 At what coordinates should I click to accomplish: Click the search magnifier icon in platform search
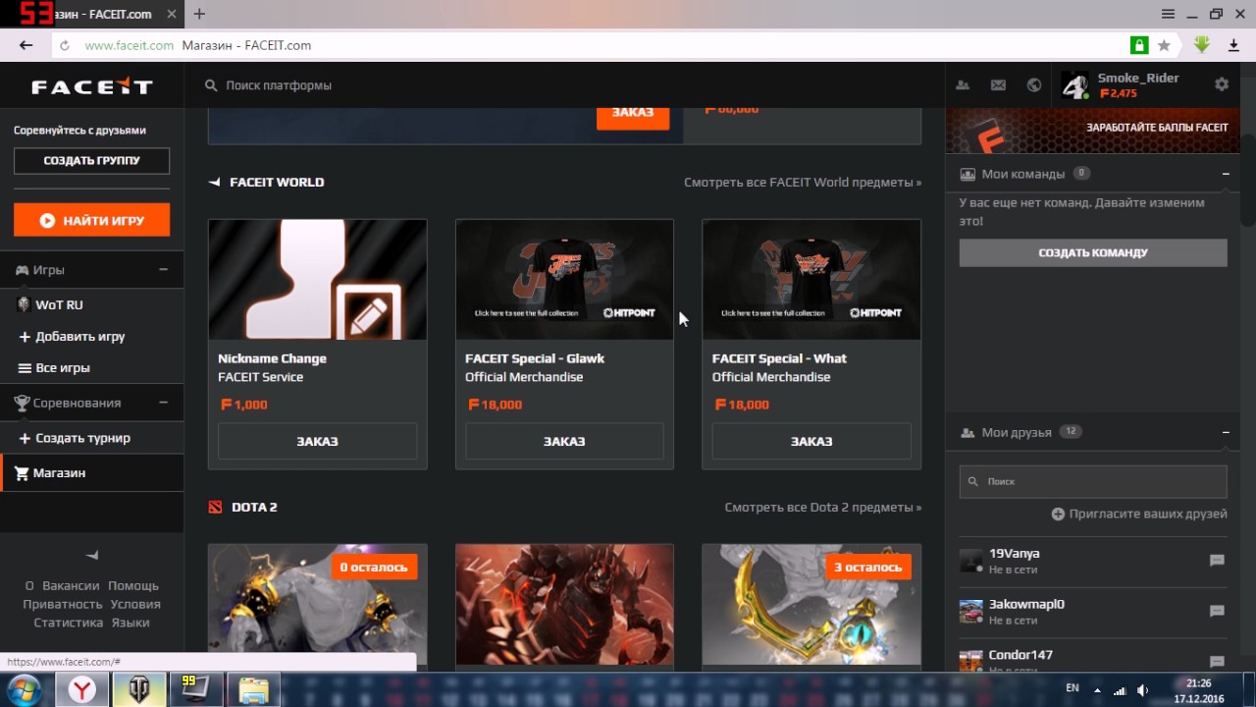click(x=211, y=85)
